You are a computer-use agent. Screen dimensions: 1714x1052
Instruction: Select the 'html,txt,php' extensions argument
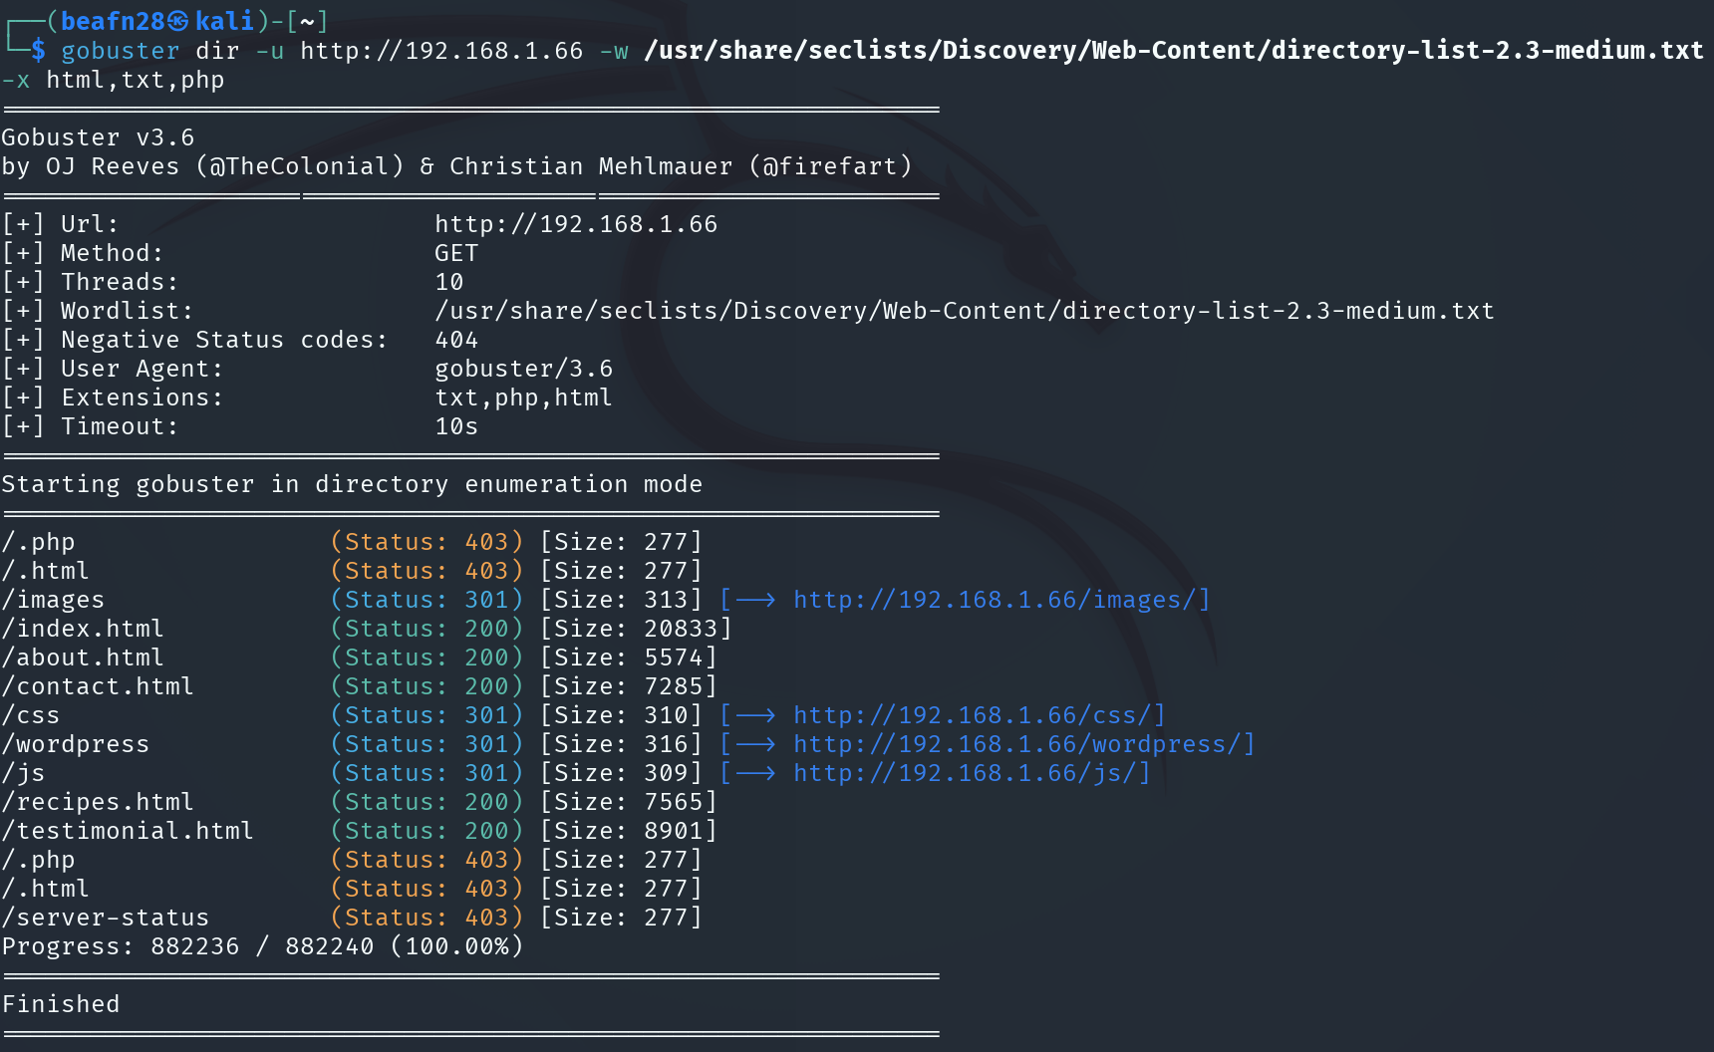coord(136,80)
